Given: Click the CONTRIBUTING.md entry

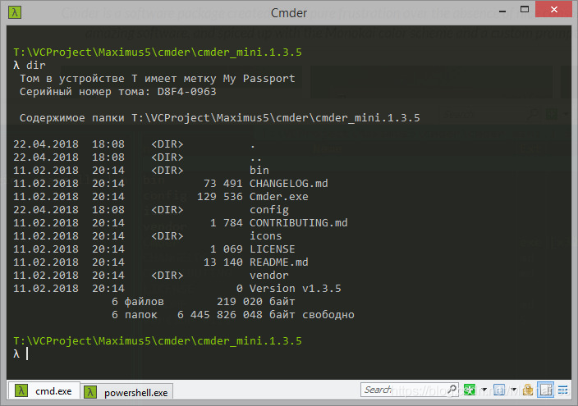Looking at the screenshot, I should coord(299,223).
